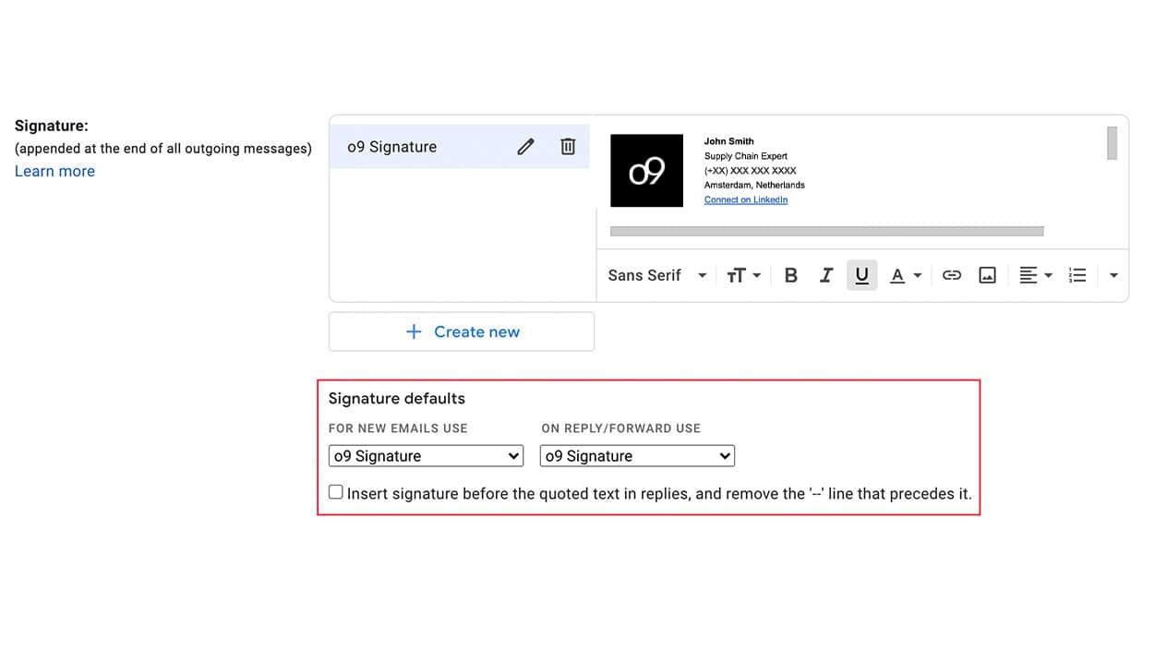Click the Create new signature button
The image size is (1155, 651).
click(462, 332)
